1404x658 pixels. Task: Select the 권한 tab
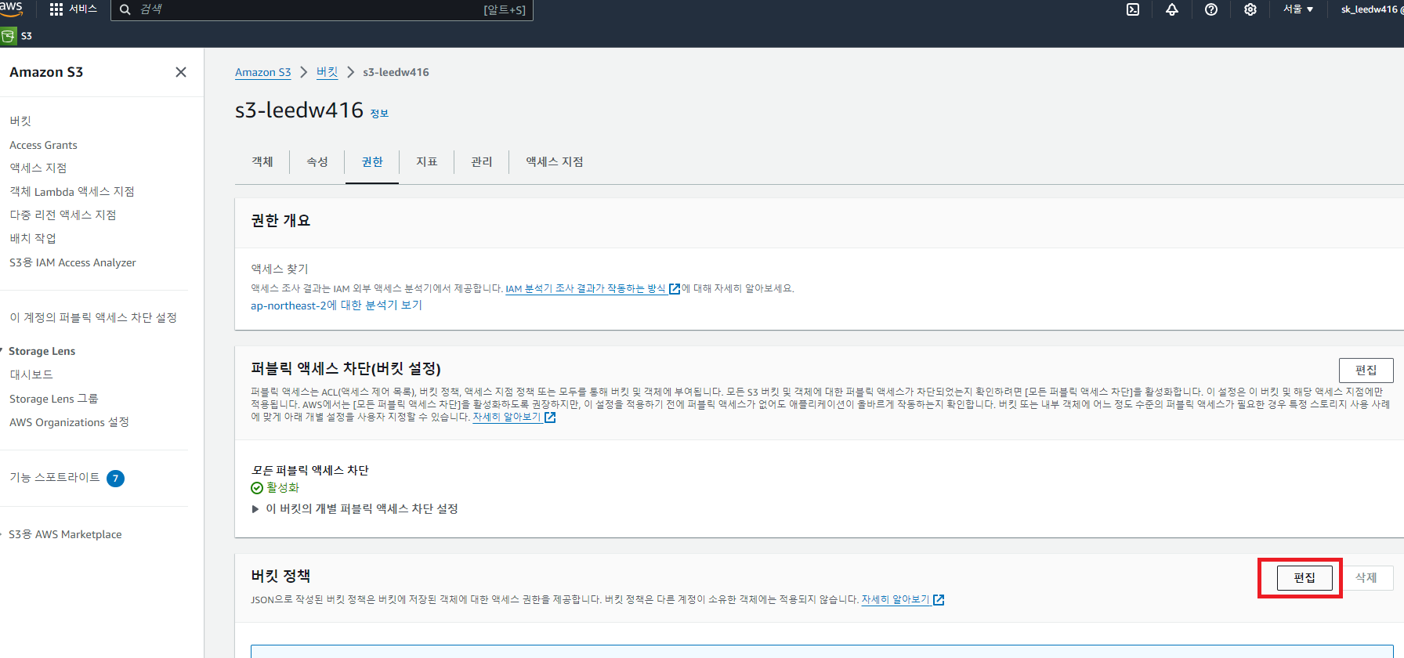(x=372, y=161)
